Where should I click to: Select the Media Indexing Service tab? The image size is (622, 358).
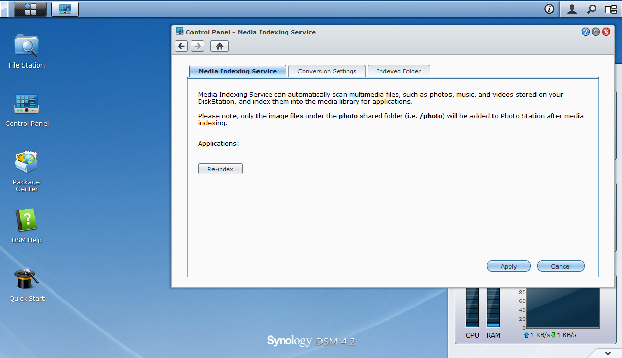(238, 71)
